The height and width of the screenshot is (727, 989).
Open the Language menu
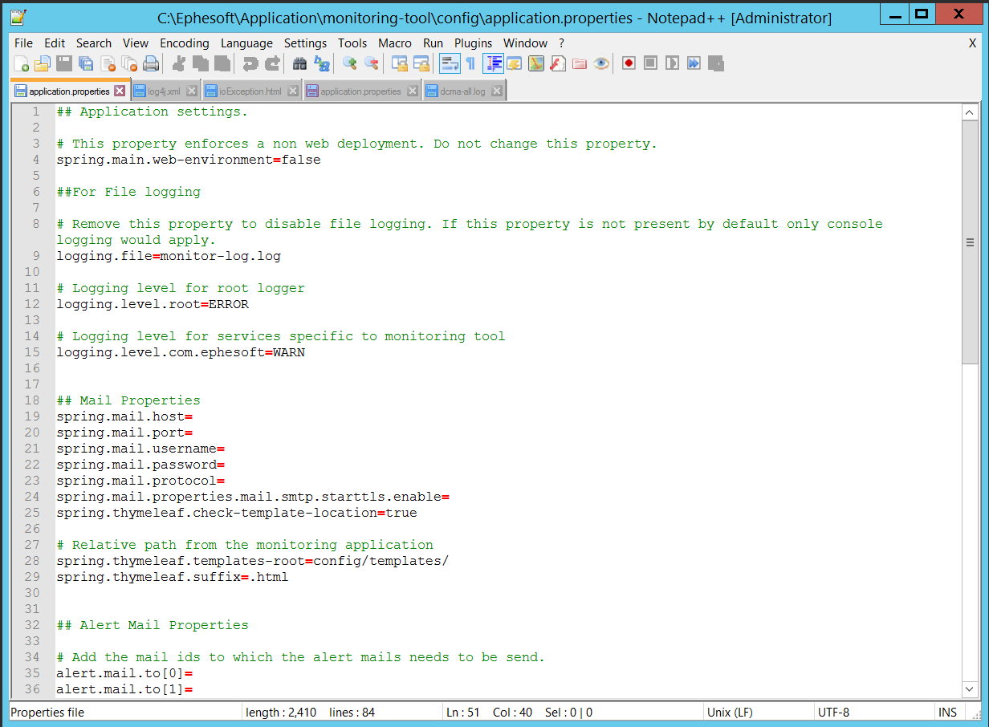tap(246, 43)
